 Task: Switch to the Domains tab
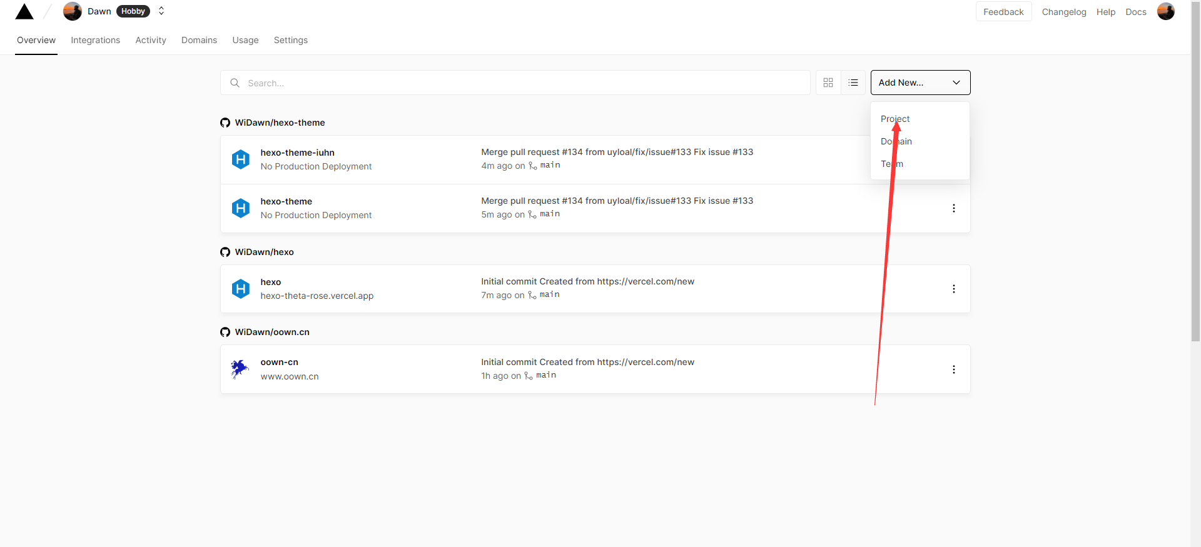click(x=199, y=40)
